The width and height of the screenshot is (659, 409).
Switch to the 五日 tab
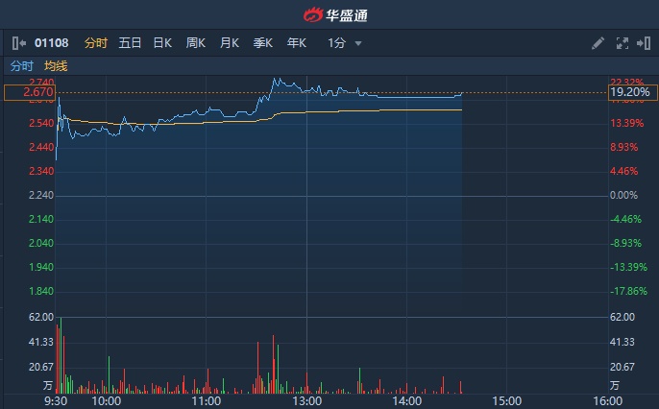click(x=130, y=43)
